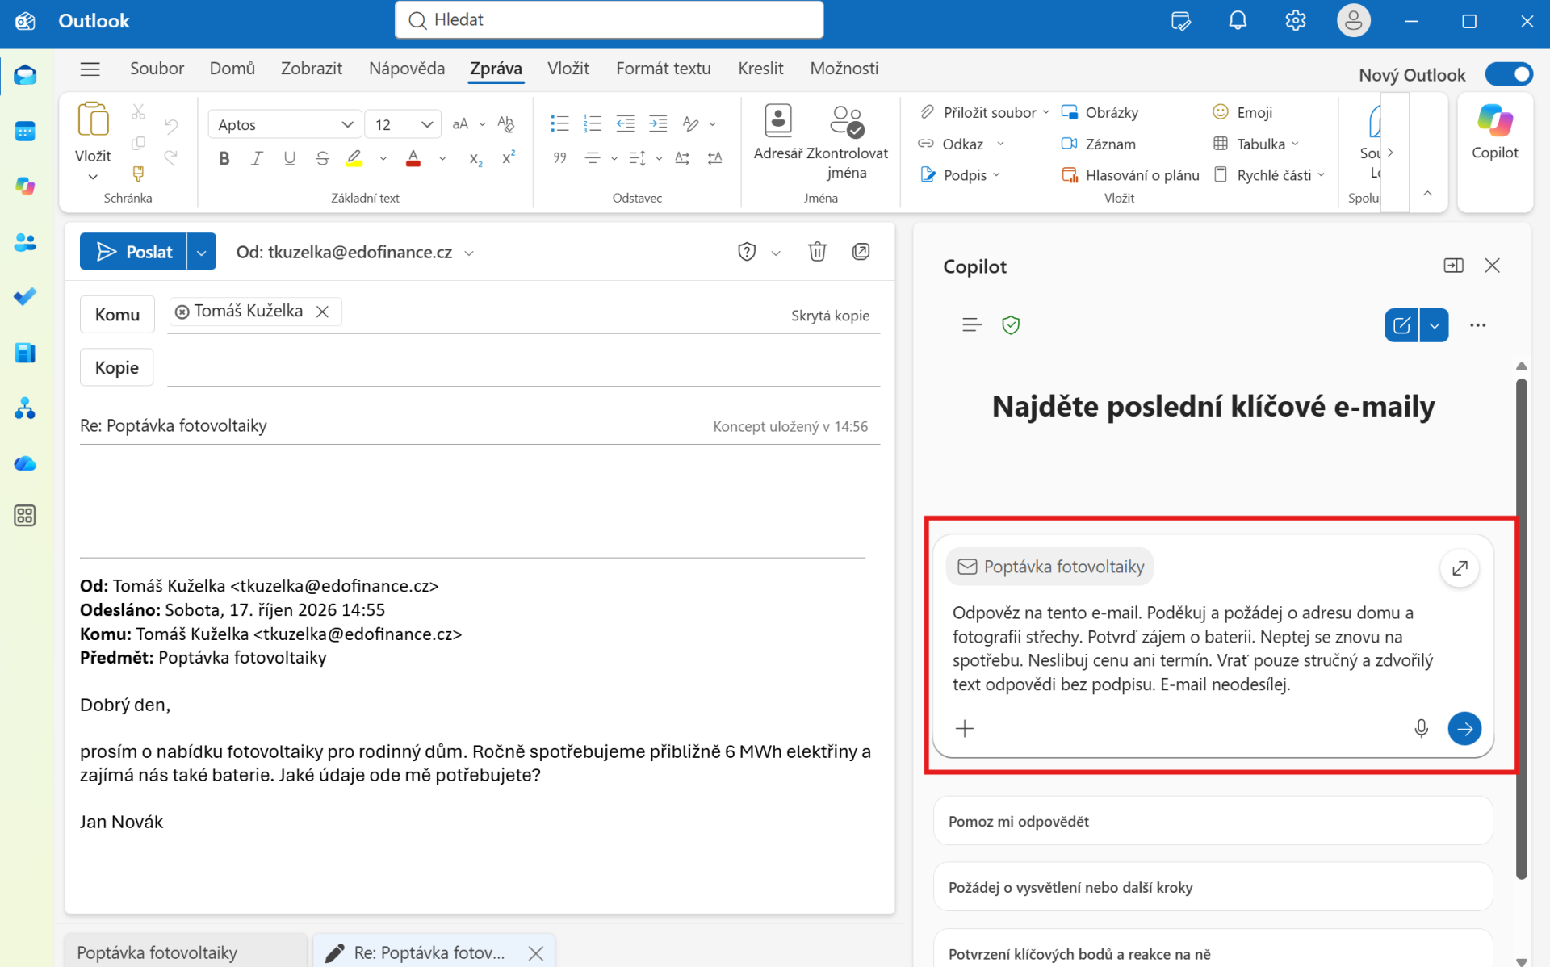The height and width of the screenshot is (967, 1550).
Task: Open the Aptos font dropdown
Action: click(348, 124)
